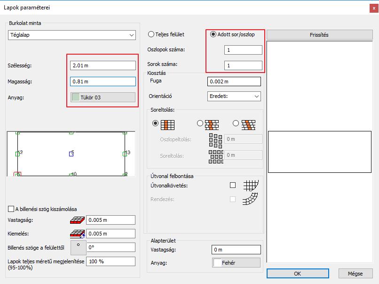Open the Tükör 03 material selector
The height and width of the screenshot is (284, 379).
pyautogui.click(x=103, y=97)
